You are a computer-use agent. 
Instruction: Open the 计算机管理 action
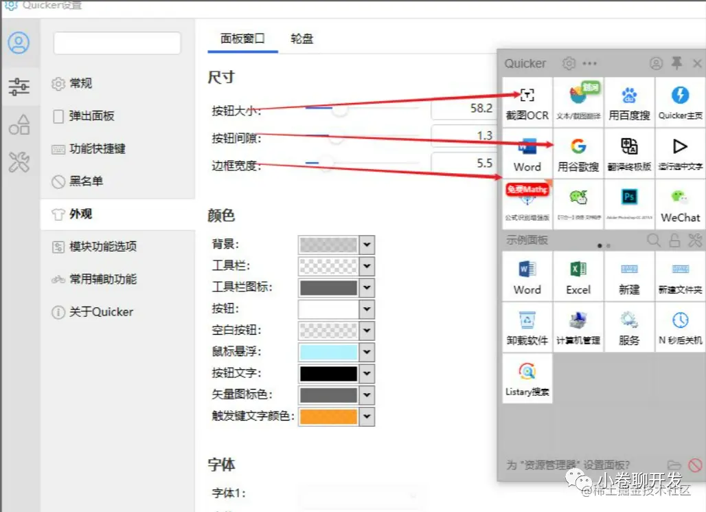[x=578, y=327]
